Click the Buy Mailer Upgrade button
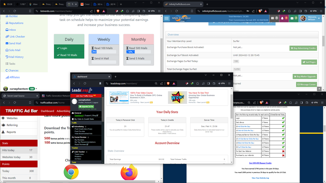The image size is (326, 183). pyautogui.click(x=305, y=76)
